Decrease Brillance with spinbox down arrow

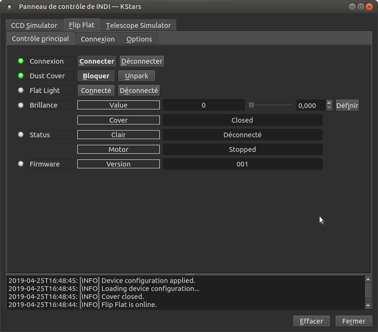point(329,108)
